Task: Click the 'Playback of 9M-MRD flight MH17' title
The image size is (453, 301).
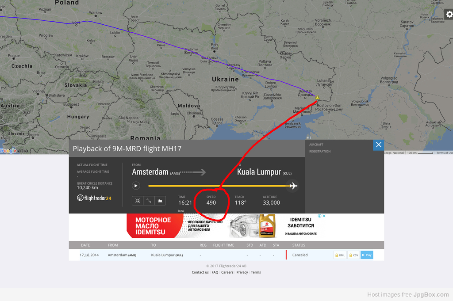Action: pos(127,149)
